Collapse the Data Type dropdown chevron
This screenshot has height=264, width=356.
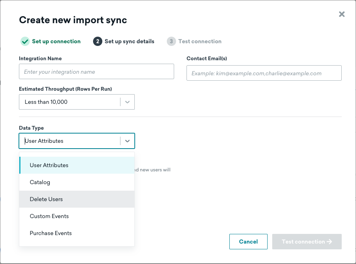click(127, 141)
